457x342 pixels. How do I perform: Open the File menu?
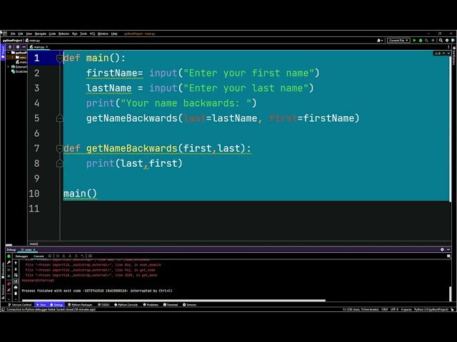pyautogui.click(x=13, y=33)
